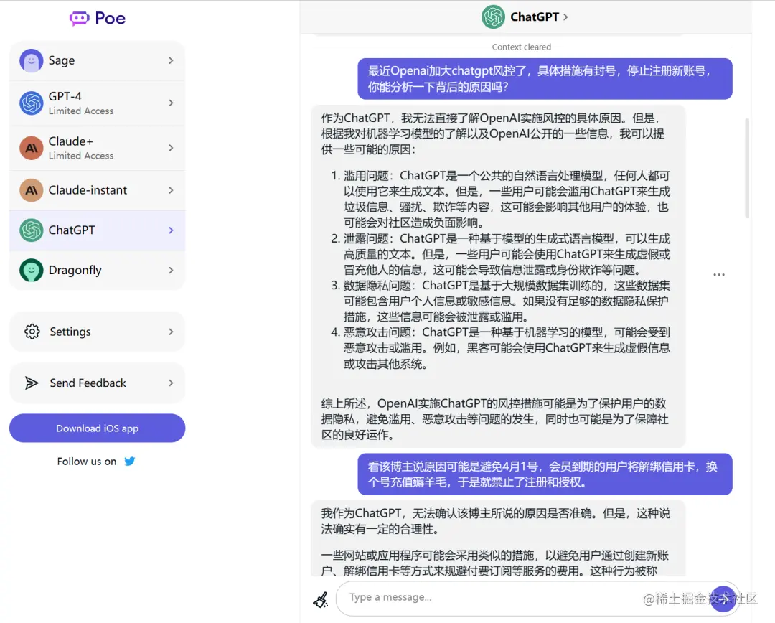Open the Dragonfly bot avatar

(x=30, y=271)
